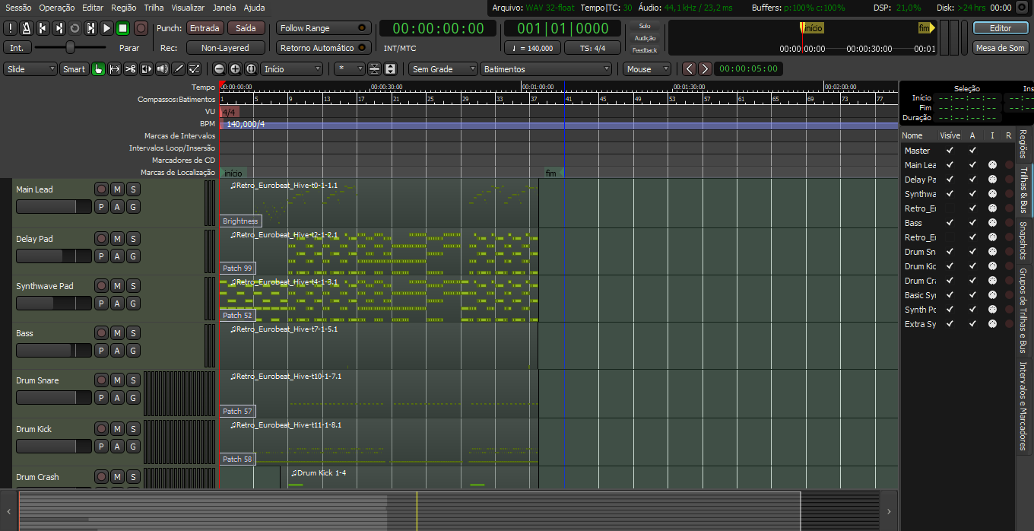
Task: Toggle Retorno Automático option
Action: 323,48
